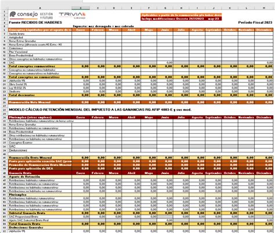Select the 'Total Ganancia Bruta' cell
275x233 pixels.
point(40,224)
